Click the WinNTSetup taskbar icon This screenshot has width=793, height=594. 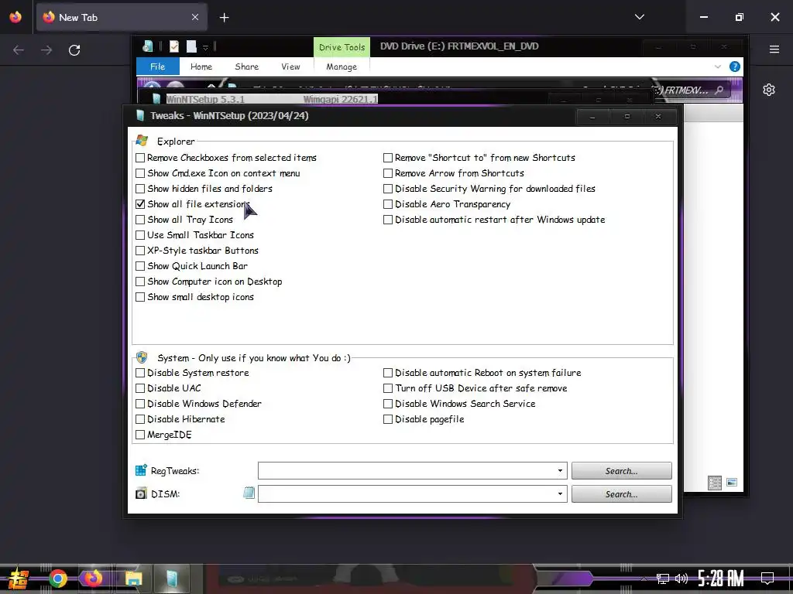tap(171, 579)
